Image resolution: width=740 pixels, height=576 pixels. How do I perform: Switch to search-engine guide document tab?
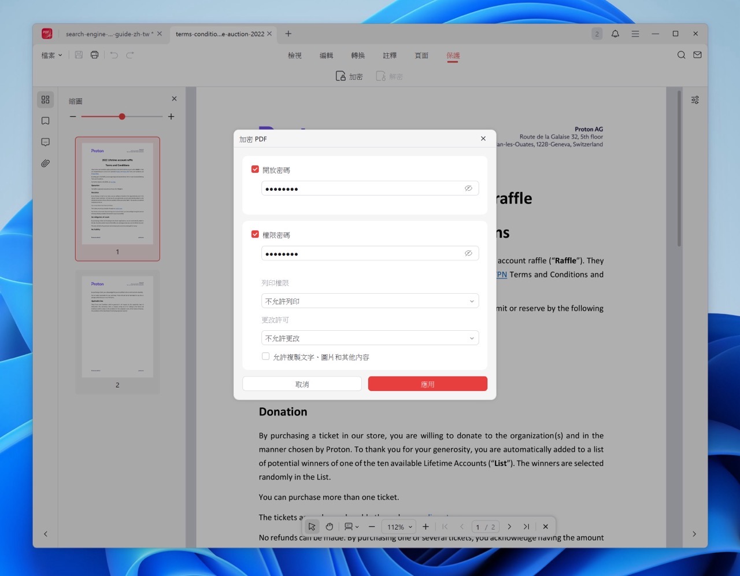[x=108, y=34]
